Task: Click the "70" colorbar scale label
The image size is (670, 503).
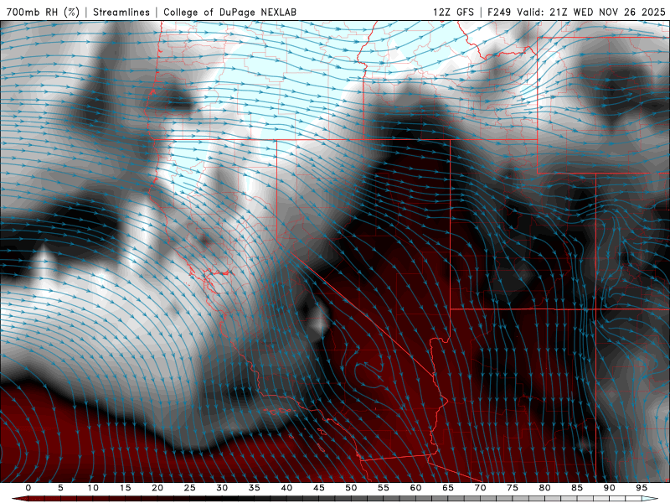Action: point(480,488)
